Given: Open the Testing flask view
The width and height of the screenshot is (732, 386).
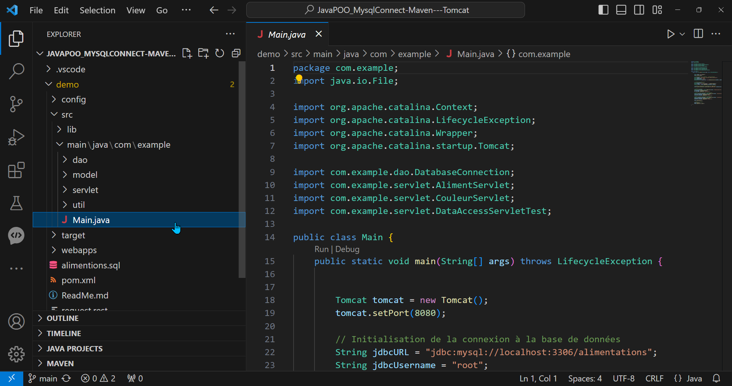Looking at the screenshot, I should click(16, 203).
